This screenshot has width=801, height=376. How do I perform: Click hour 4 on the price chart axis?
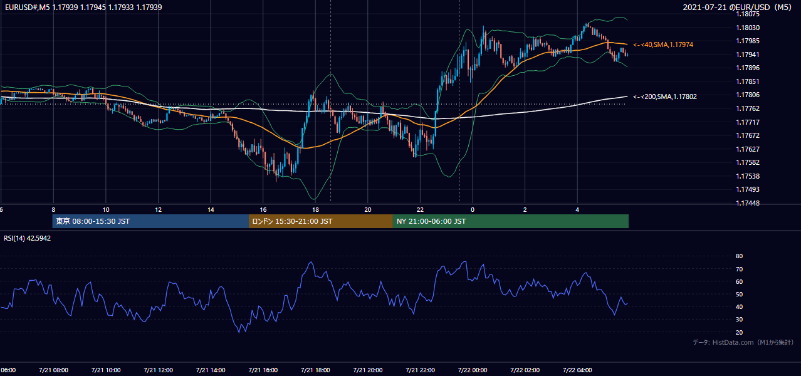coord(577,210)
